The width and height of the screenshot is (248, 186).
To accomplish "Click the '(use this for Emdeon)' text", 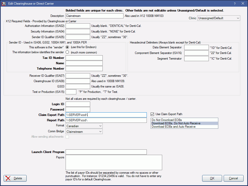I will click(x=84, y=47).
